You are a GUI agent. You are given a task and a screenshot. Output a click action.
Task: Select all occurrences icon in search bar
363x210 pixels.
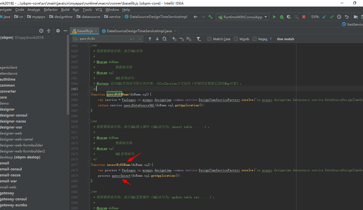click(189, 39)
